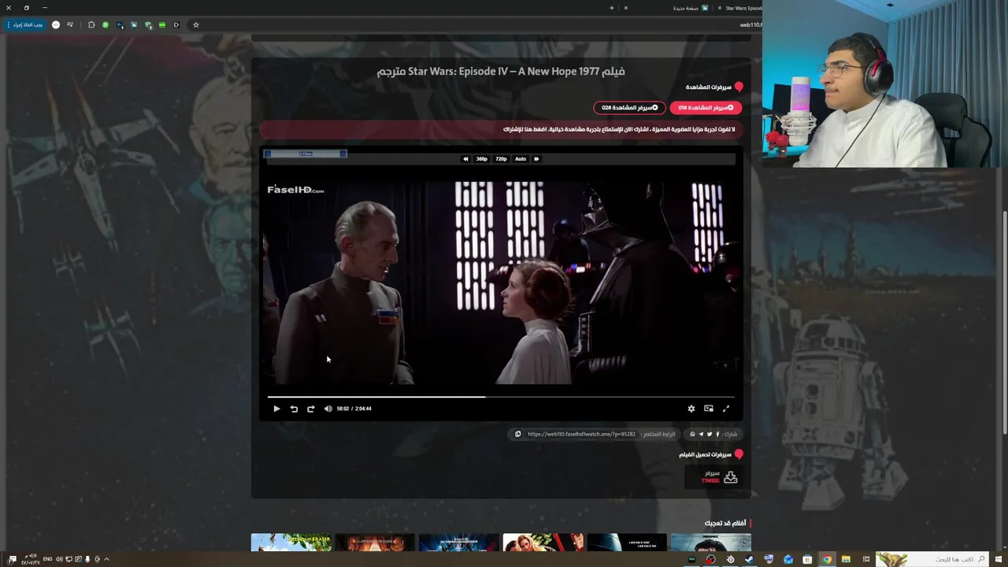1008x567 pixels.
Task: Copy the short link with the copy icon
Action: (x=517, y=434)
